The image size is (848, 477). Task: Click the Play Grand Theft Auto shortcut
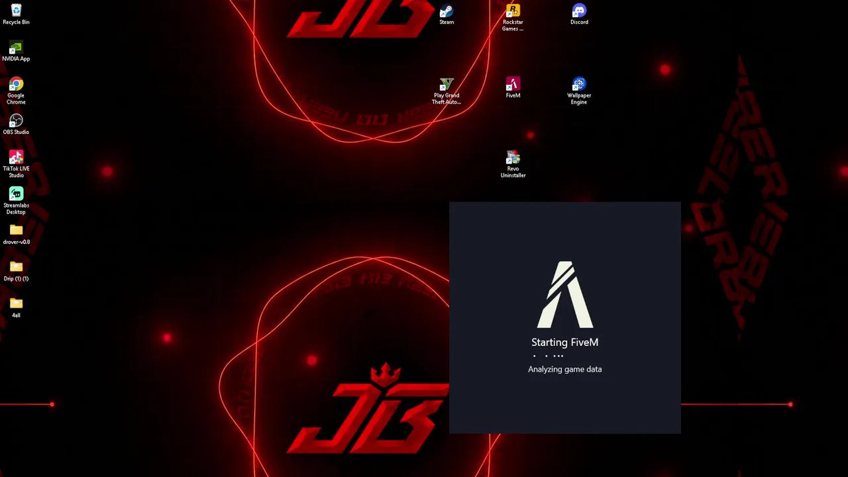point(447,91)
